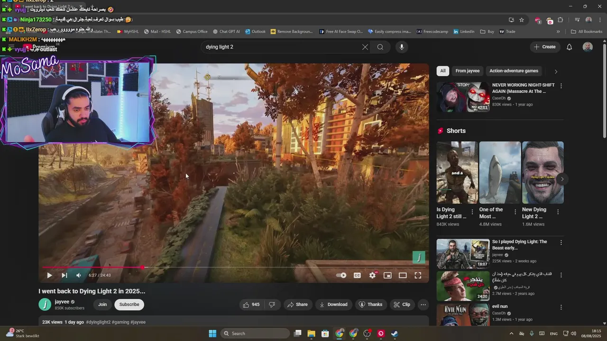This screenshot has height=341, width=607.
Task: Mute the video player volume
Action: tap(79, 275)
